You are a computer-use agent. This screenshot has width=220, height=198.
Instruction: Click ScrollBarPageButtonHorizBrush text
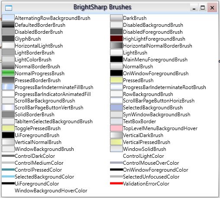[159, 101]
